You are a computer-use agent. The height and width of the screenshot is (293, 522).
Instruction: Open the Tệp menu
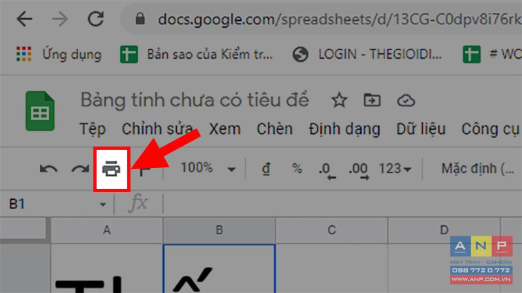pyautogui.click(x=92, y=129)
